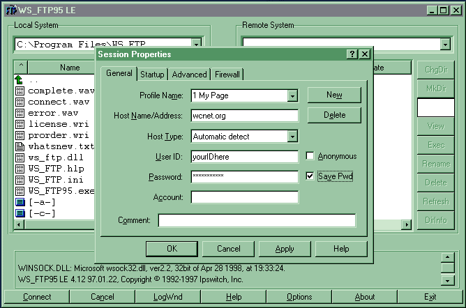Viewport: 466px width, 308px height.
Task: Click the log window scroll down arrow
Action: [x=447, y=280]
